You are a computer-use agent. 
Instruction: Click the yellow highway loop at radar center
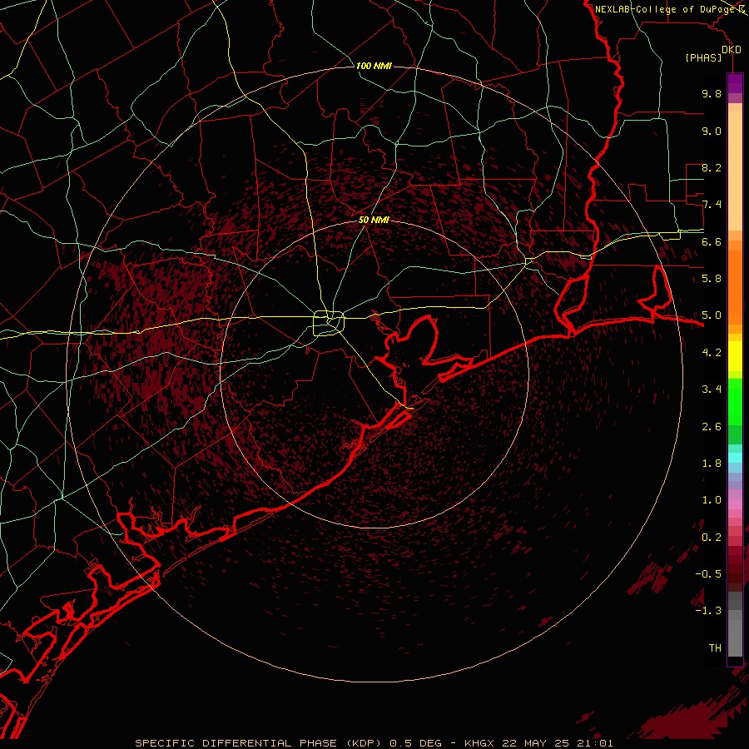(329, 324)
